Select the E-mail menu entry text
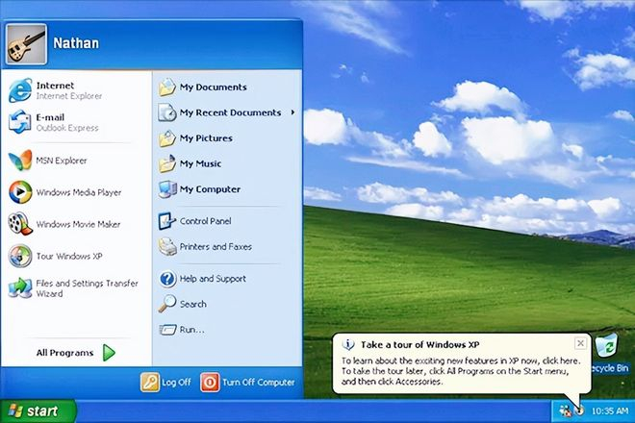Viewport: 635px width, 423px height. click(x=50, y=117)
